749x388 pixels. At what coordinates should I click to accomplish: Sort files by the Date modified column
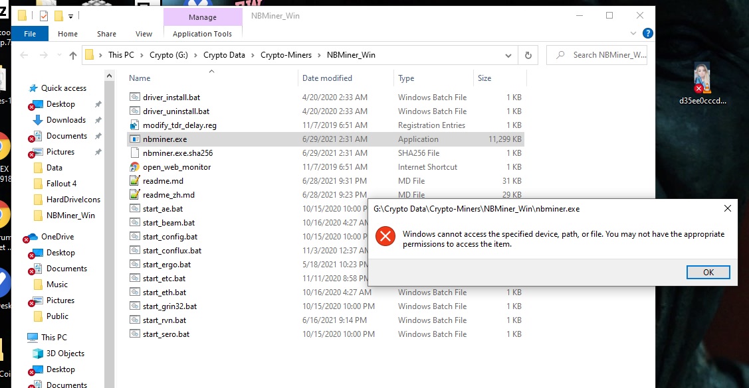[x=328, y=78]
